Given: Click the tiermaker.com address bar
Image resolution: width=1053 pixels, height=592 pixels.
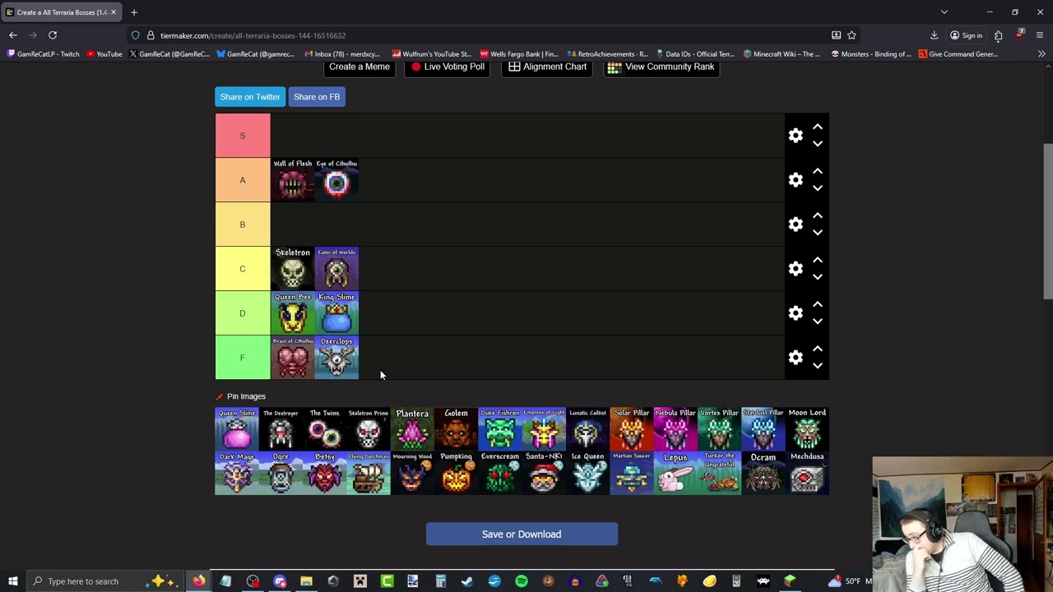Looking at the screenshot, I should tap(485, 35).
